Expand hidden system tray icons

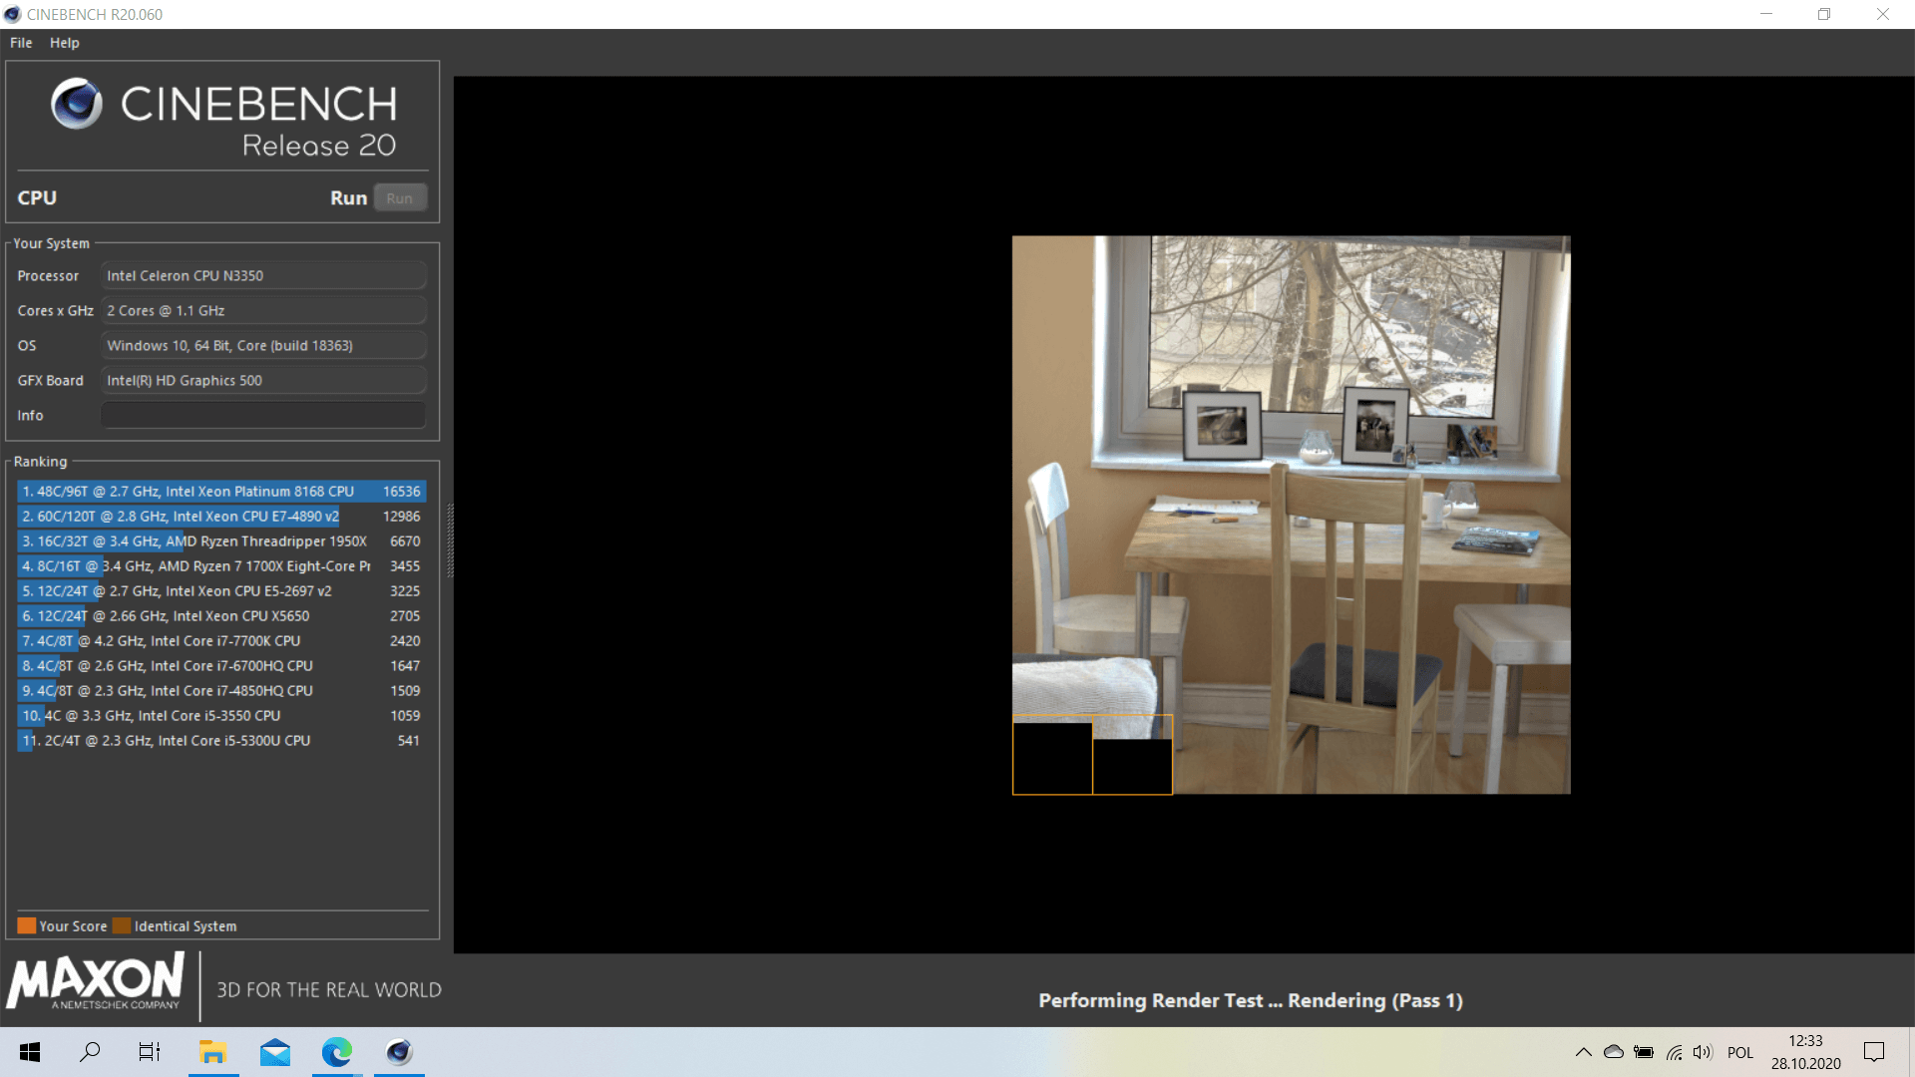(x=1583, y=1052)
